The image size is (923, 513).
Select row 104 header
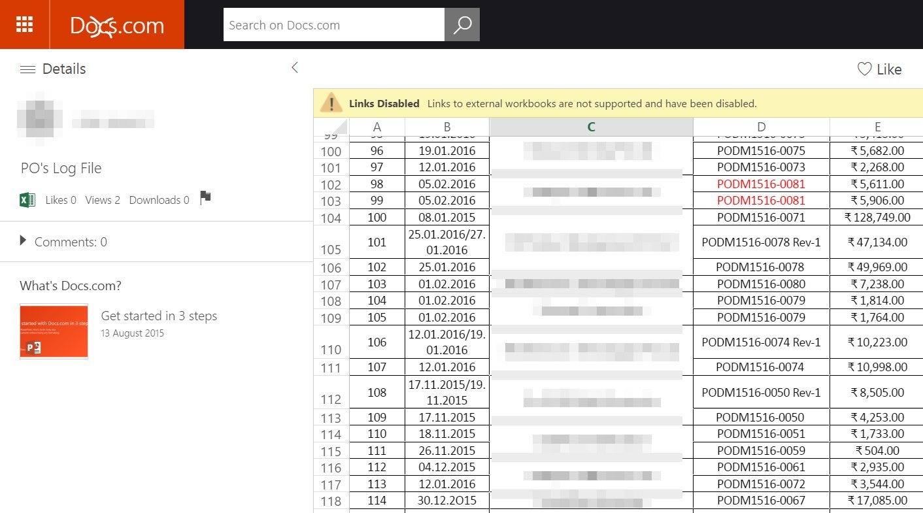pyautogui.click(x=331, y=218)
